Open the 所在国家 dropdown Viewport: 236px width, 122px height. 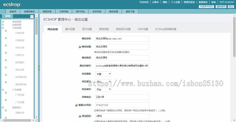tap(103, 74)
